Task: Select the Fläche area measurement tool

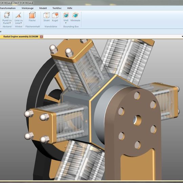Action: click(32, 17)
